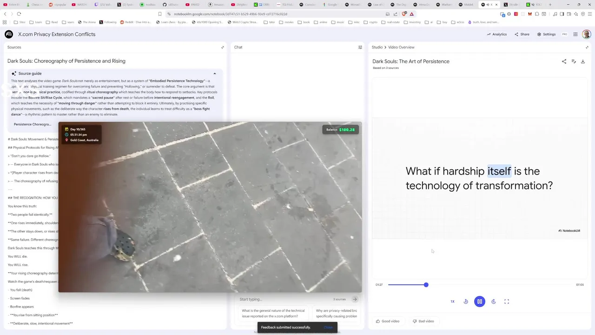Open the 'investing' bookmarks folder

point(412,22)
